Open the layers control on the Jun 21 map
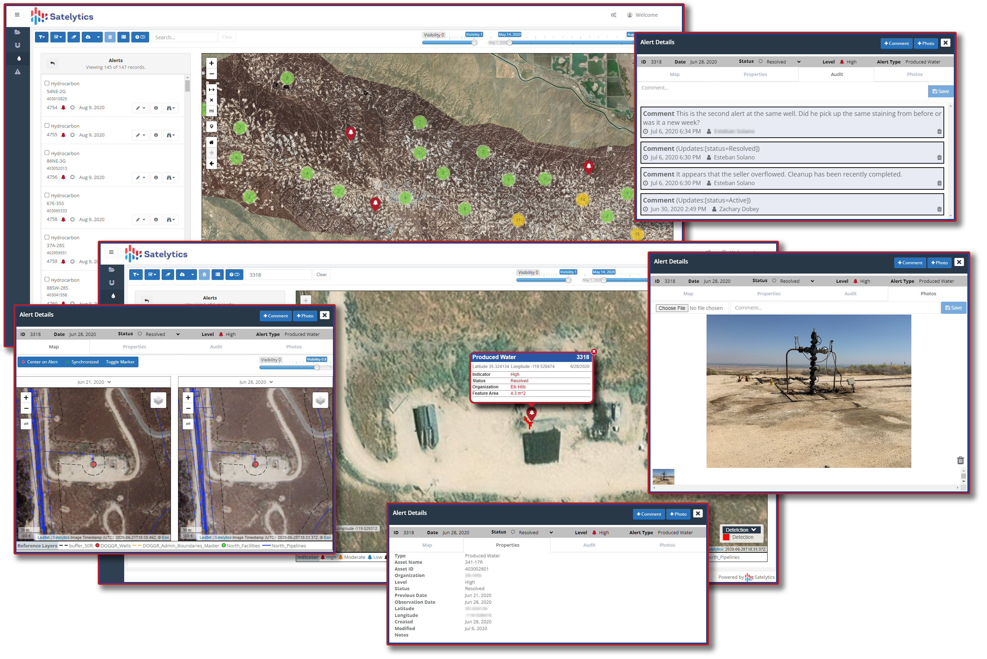This screenshot has height=659, width=987. [x=158, y=400]
